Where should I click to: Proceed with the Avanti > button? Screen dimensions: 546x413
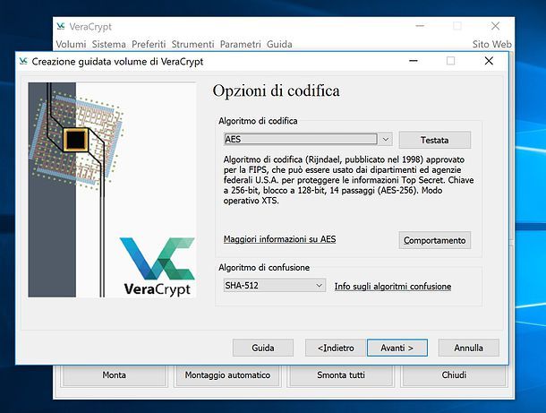397,348
